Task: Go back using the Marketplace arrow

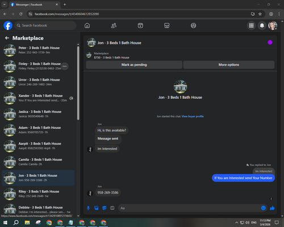Action: (x=7, y=38)
